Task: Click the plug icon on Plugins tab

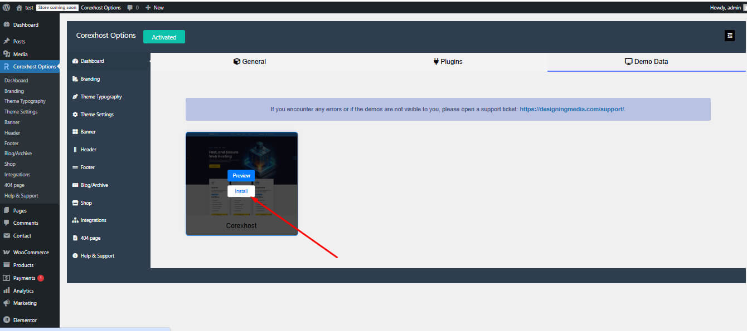Action: [x=436, y=62]
